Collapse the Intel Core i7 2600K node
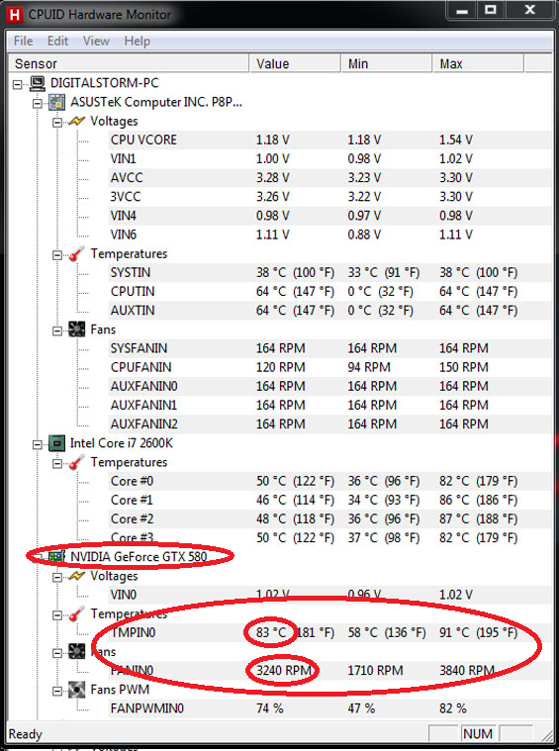Viewport: 559px width, 751px height. pos(38,444)
